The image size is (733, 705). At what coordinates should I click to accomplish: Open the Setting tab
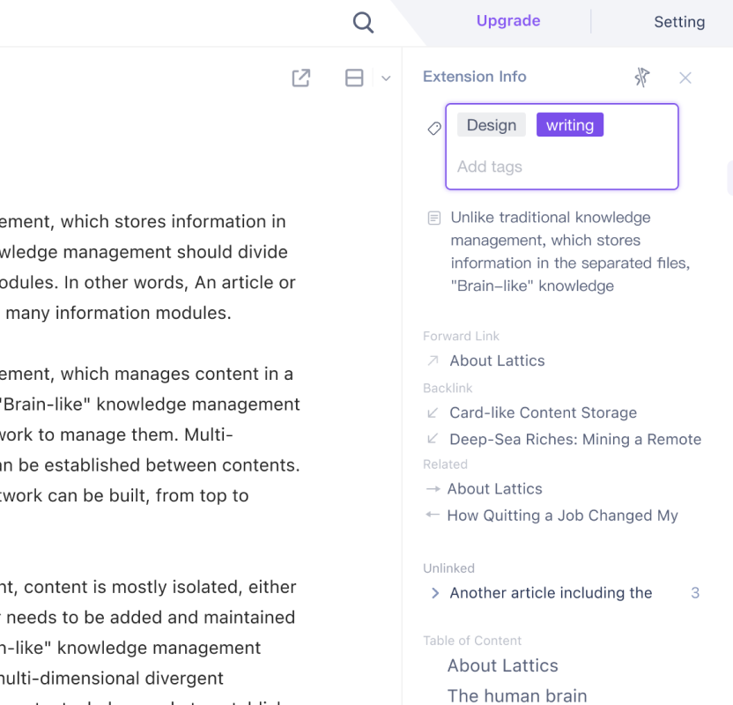click(679, 22)
